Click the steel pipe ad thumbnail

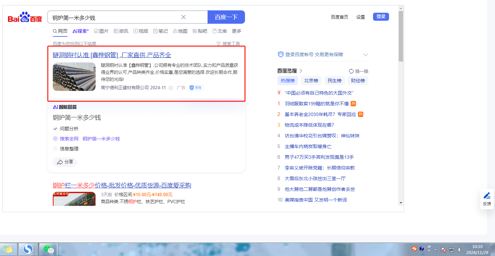point(74,77)
